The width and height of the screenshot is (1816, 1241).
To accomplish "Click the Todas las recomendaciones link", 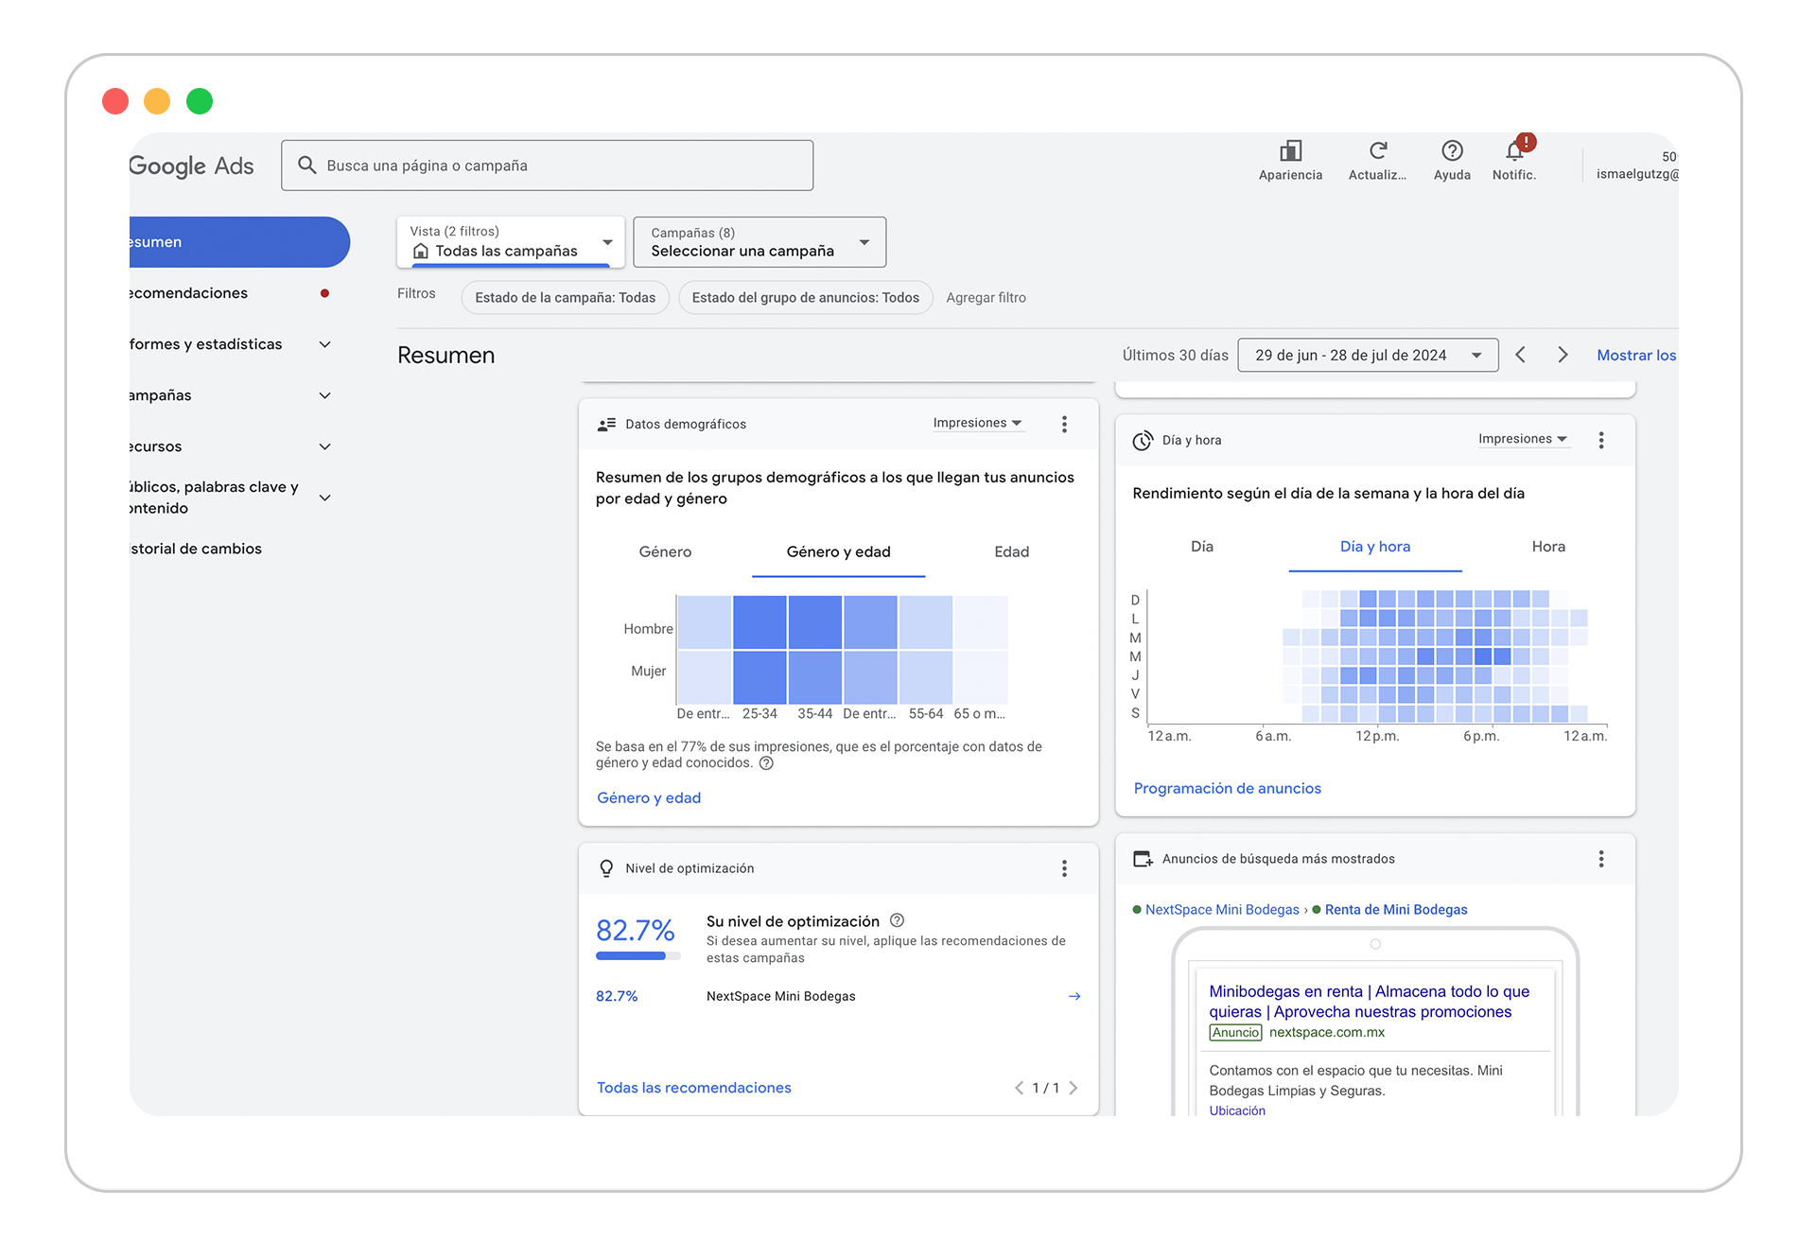I will (x=693, y=1089).
